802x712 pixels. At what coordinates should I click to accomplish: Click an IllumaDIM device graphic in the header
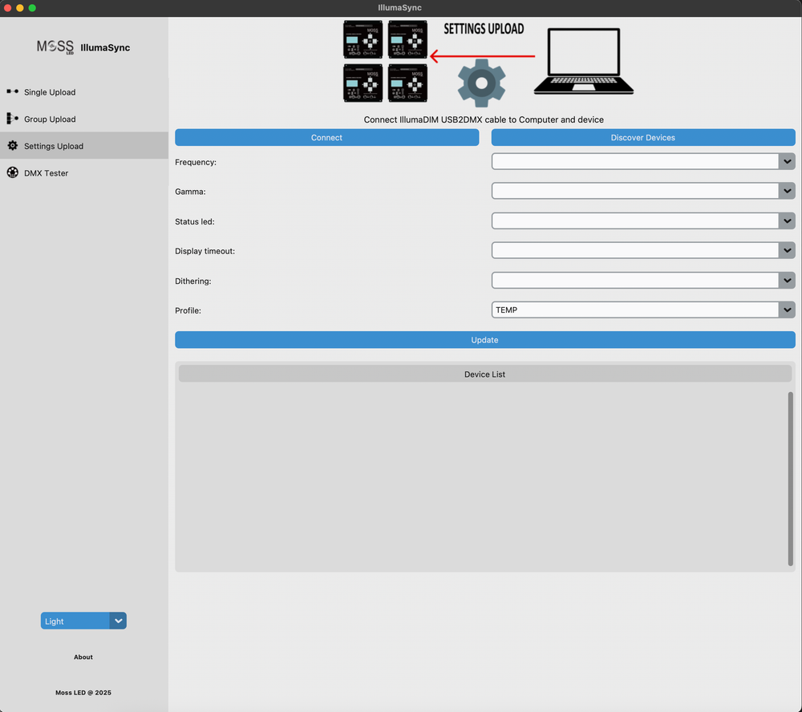point(363,38)
